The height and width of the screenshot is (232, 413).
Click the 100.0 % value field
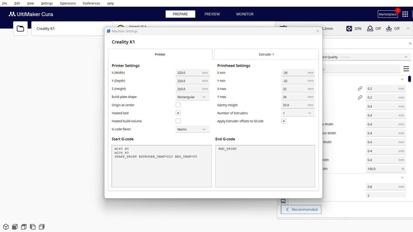coord(386,169)
